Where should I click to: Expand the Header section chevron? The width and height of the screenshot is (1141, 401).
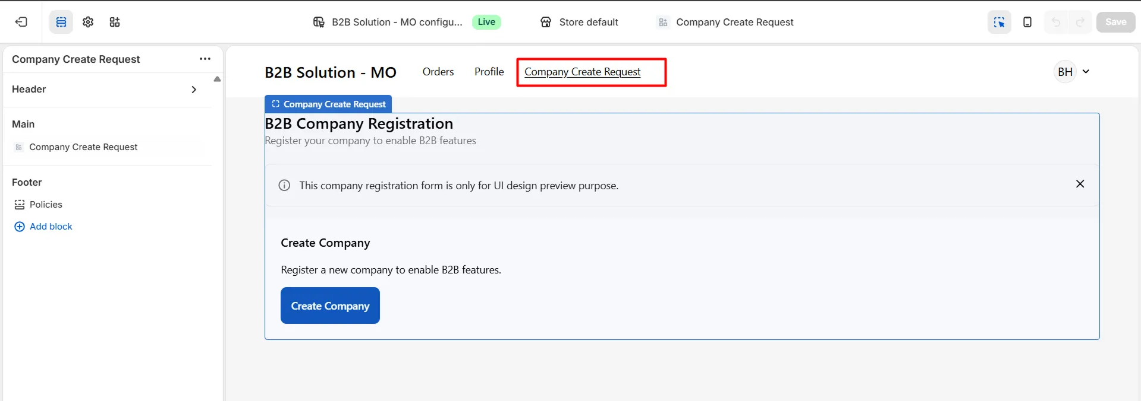point(194,90)
